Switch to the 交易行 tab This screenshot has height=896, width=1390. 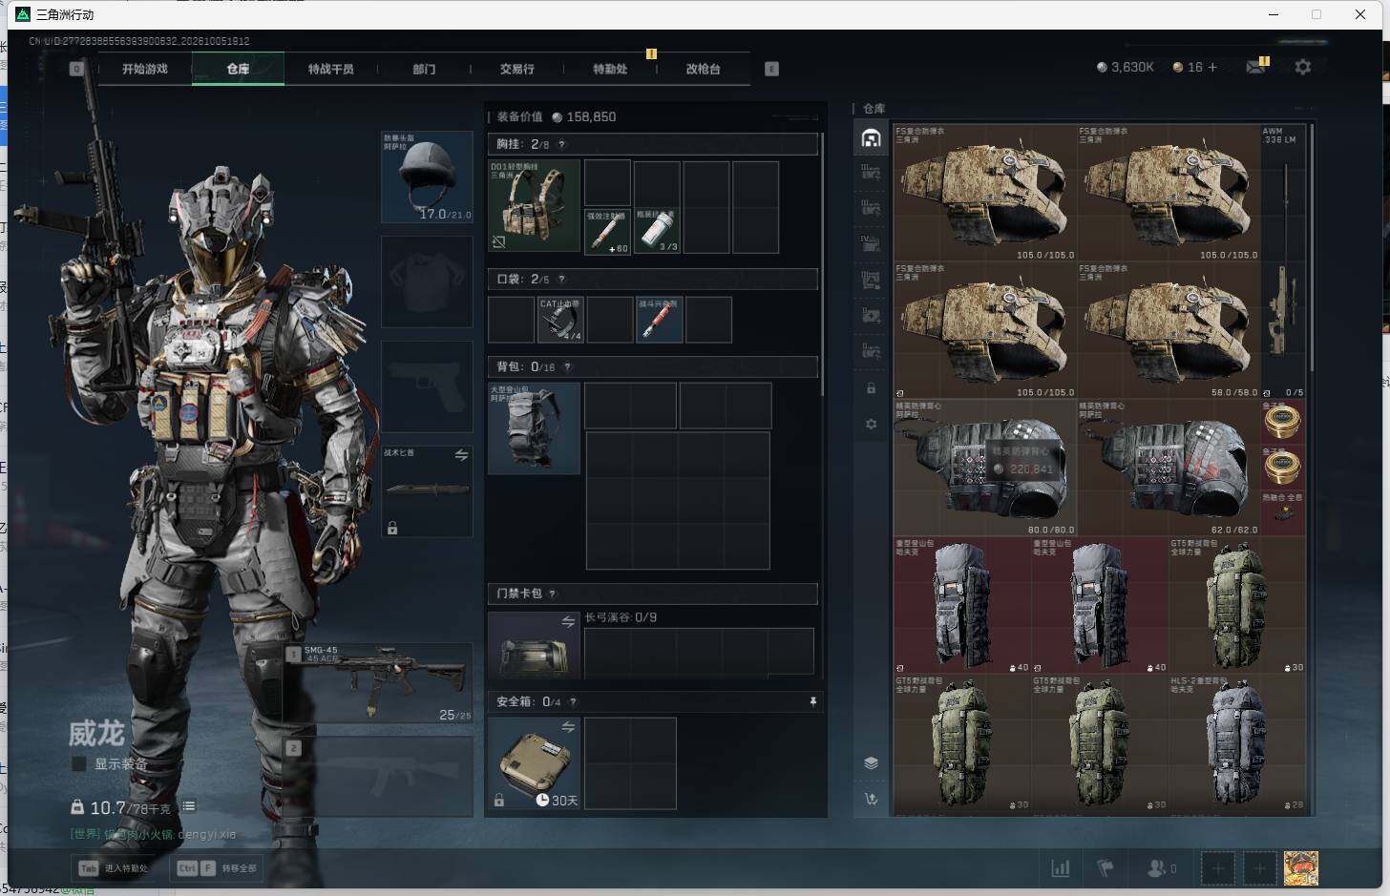517,69
